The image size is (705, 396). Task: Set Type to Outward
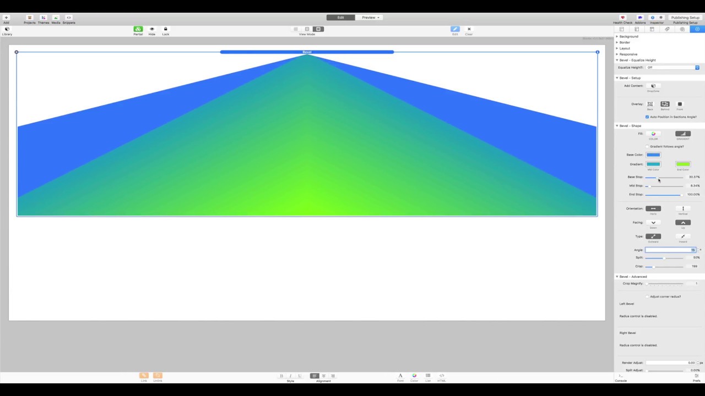pyautogui.click(x=653, y=237)
